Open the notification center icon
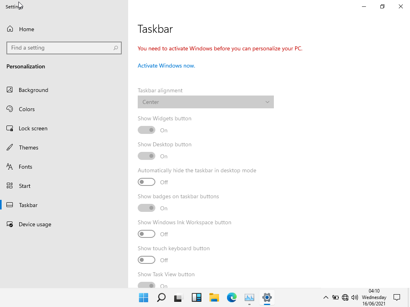410x307 pixels. pyautogui.click(x=397, y=297)
